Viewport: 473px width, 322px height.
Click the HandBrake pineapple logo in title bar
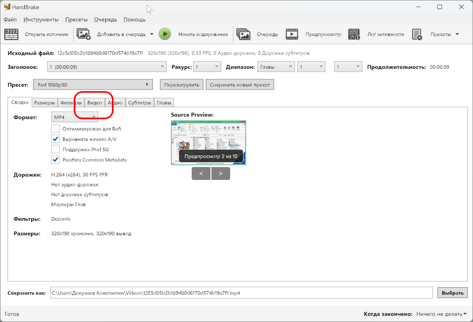click(7, 7)
